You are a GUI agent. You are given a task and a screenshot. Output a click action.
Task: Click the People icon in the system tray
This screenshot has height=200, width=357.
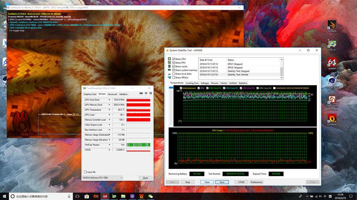(x=300, y=196)
